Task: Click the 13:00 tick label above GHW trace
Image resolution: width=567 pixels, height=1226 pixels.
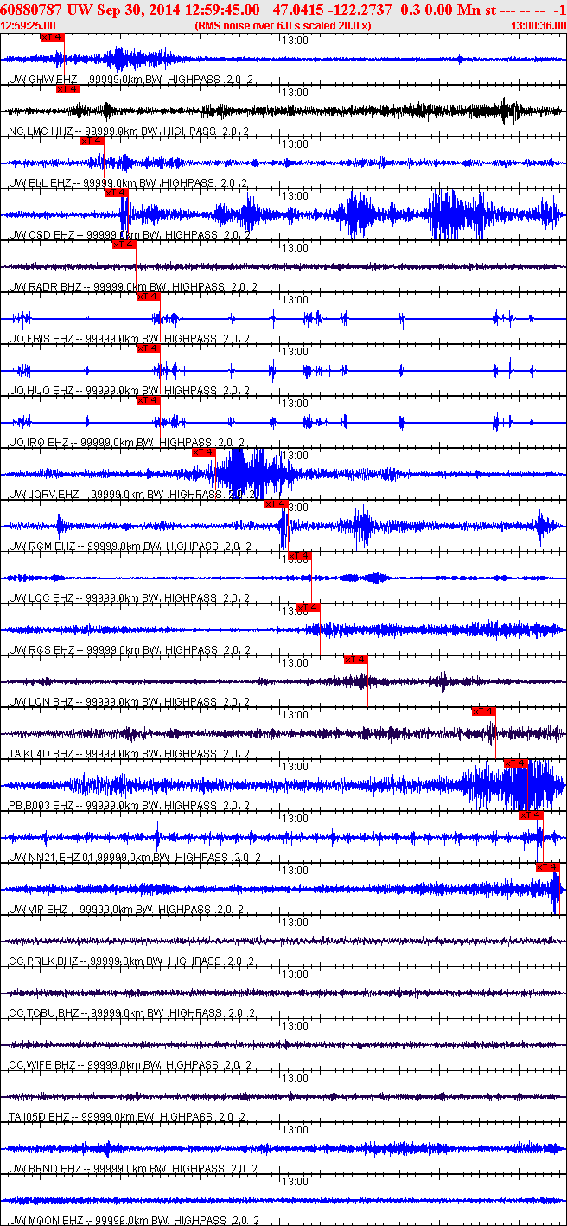Action: click(295, 41)
